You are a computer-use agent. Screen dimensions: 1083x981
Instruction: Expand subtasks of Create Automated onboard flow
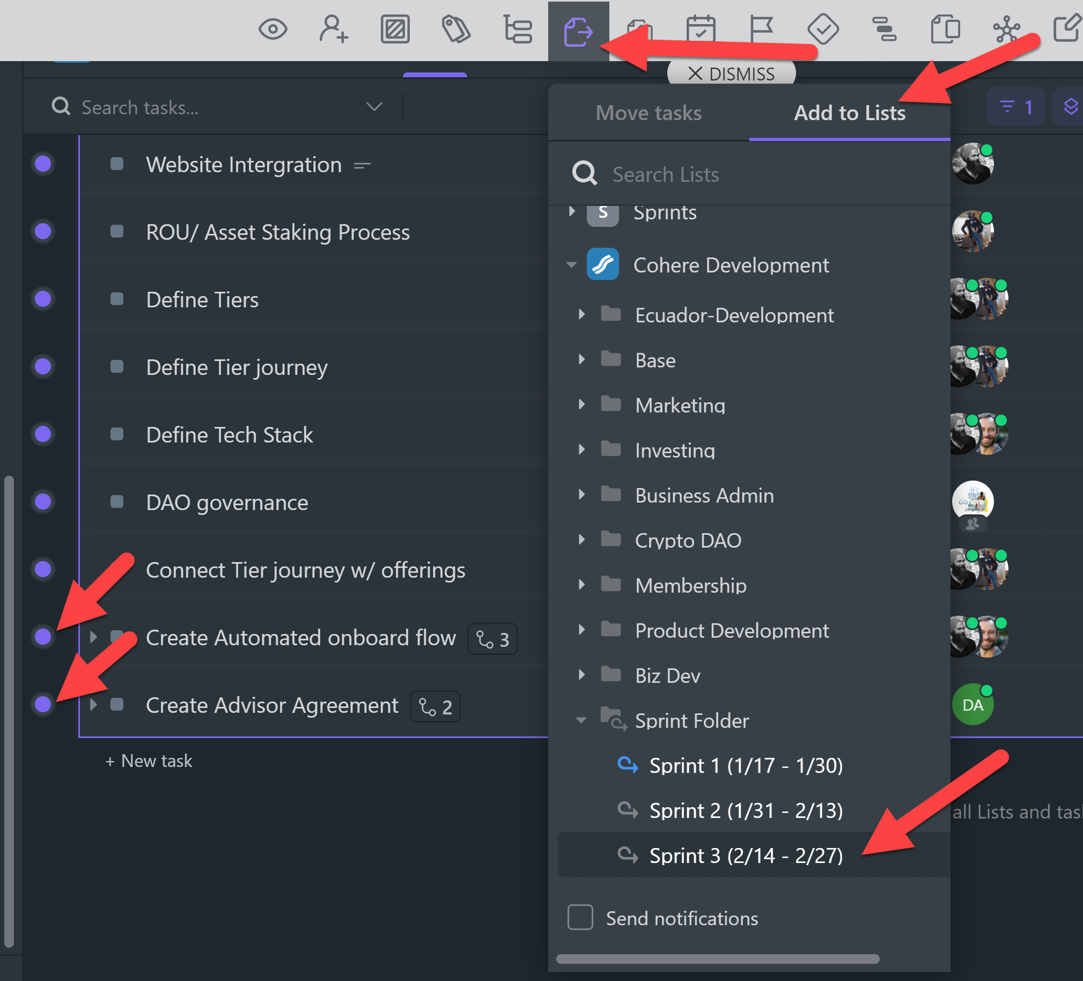(93, 637)
